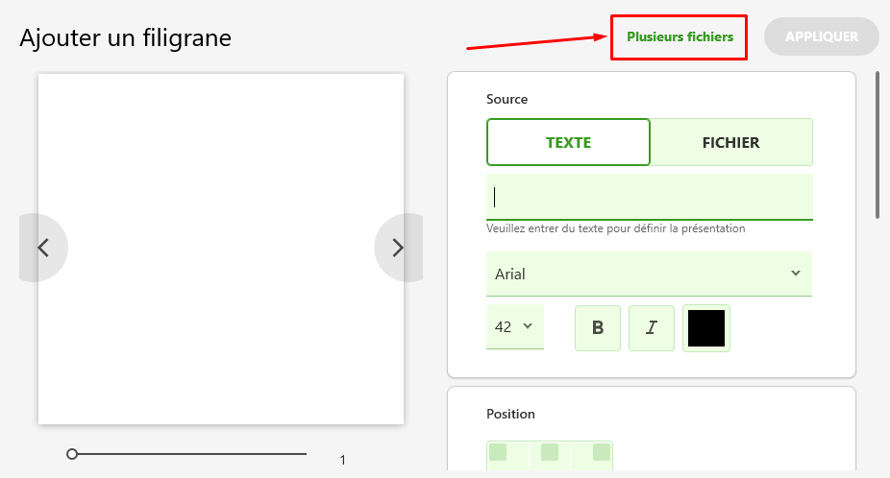This screenshot has width=890, height=478.
Task: Open the Arial font dropdown
Action: 649,274
